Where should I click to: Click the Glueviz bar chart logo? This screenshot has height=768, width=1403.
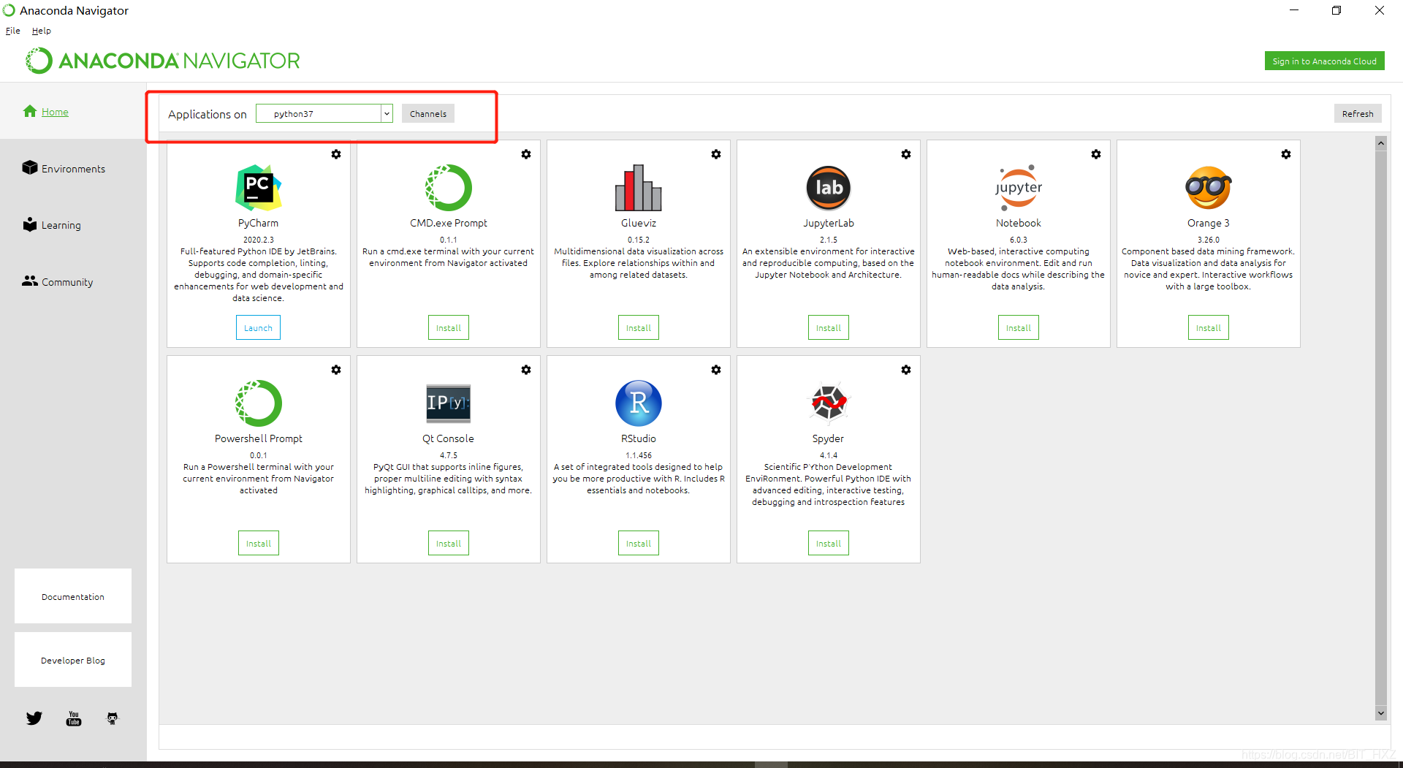pyautogui.click(x=639, y=188)
